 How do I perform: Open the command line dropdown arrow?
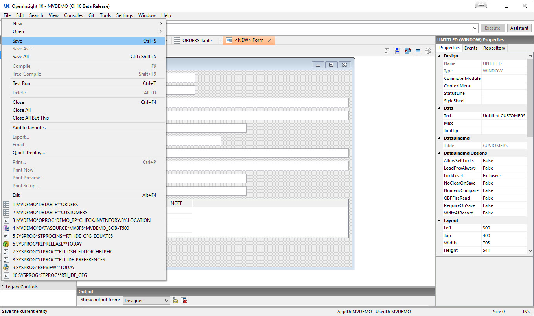[x=475, y=28]
